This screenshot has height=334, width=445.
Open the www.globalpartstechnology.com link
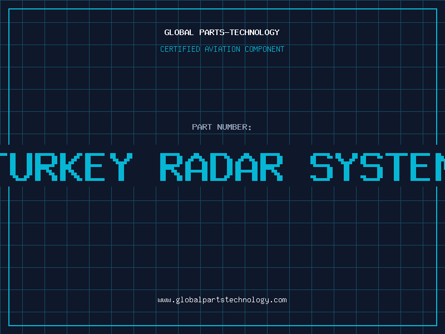coord(222,300)
